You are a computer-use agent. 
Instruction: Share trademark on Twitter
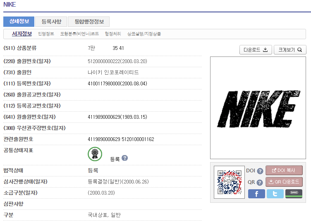point(275,194)
